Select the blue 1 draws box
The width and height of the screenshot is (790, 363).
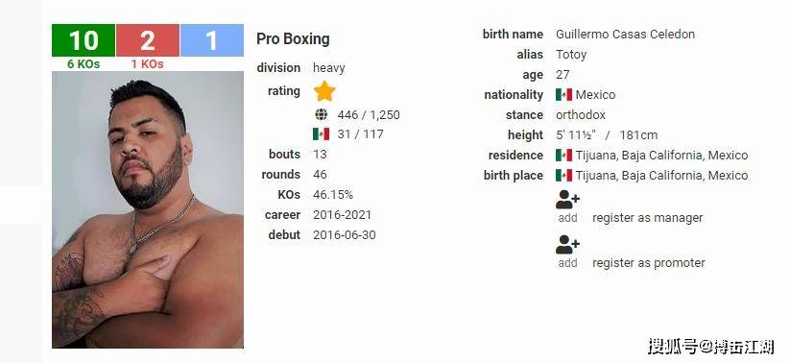tap(212, 40)
